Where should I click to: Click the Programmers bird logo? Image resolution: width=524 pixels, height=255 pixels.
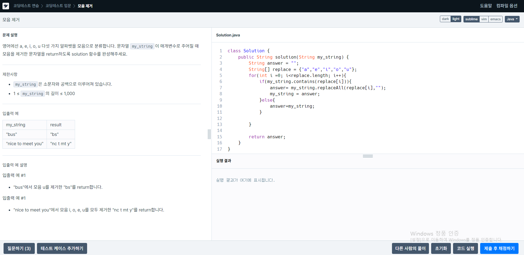point(6,6)
